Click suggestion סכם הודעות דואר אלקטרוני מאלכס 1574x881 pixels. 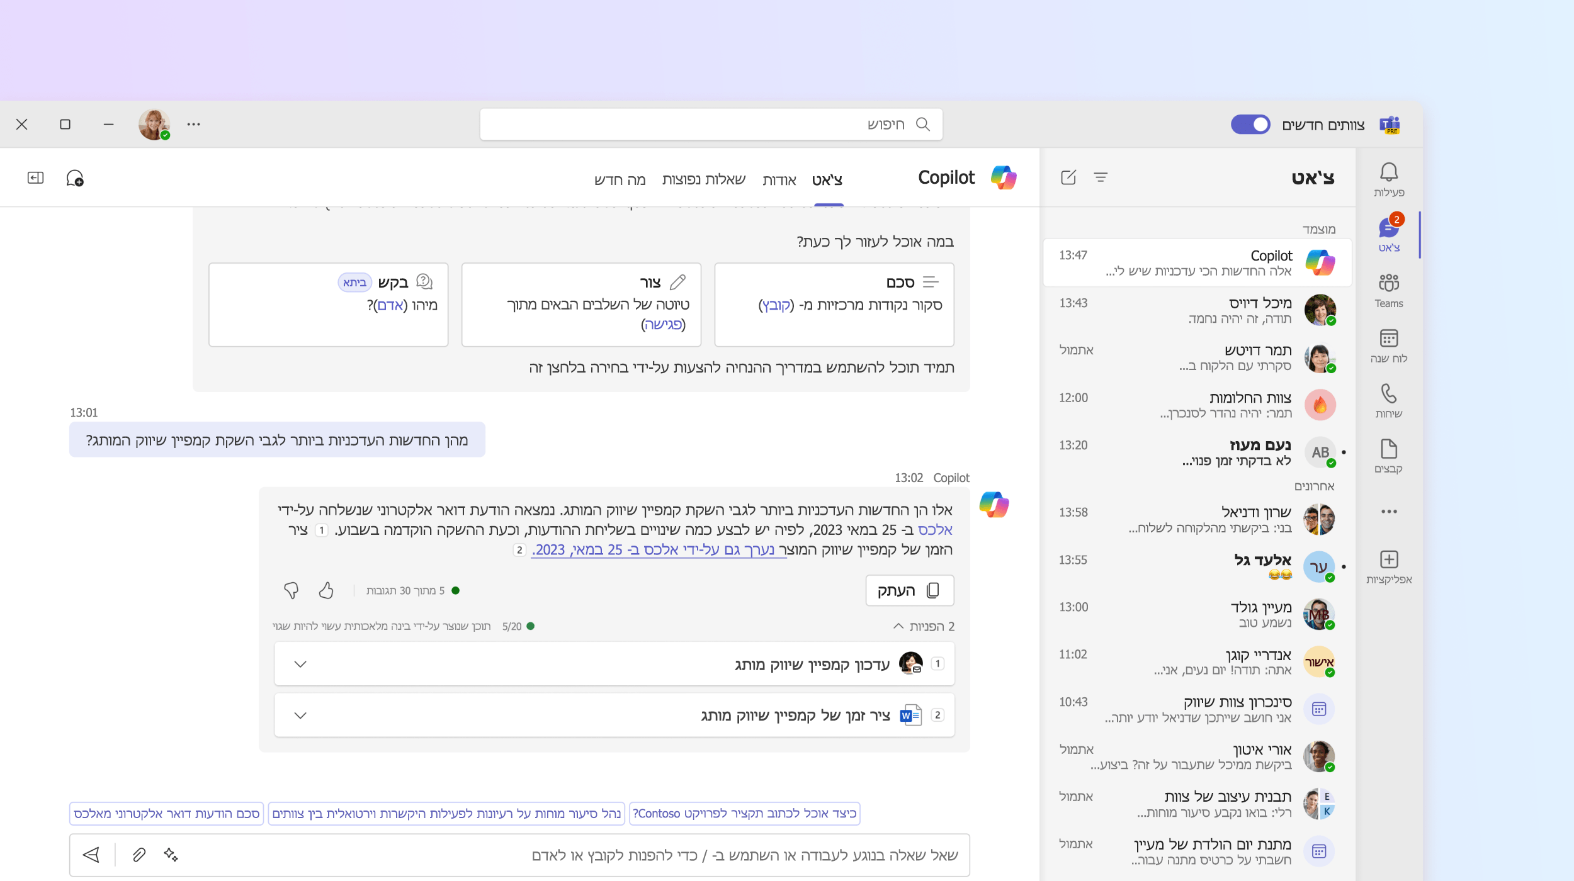(x=167, y=814)
